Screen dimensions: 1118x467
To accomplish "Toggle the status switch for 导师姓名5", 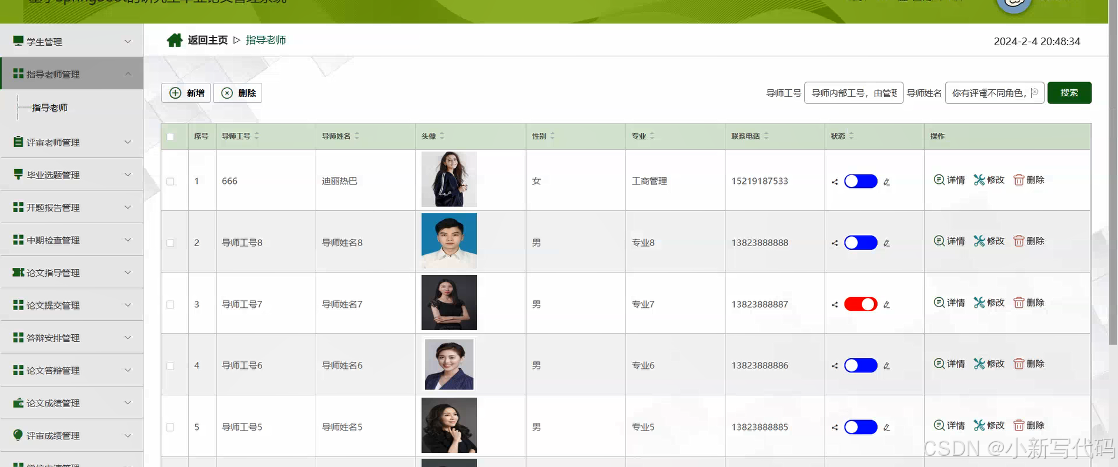I will [861, 427].
